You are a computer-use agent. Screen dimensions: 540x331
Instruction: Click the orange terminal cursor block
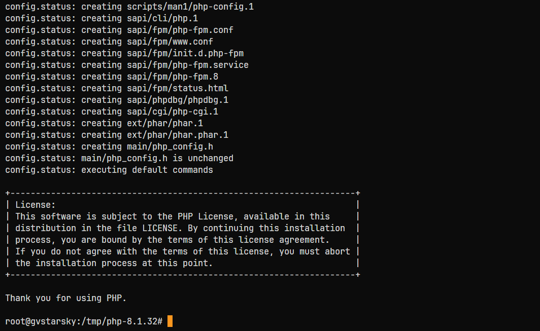(x=170, y=321)
